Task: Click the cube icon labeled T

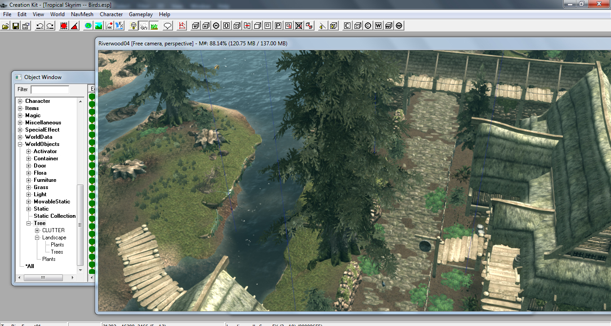Action: click(195, 26)
